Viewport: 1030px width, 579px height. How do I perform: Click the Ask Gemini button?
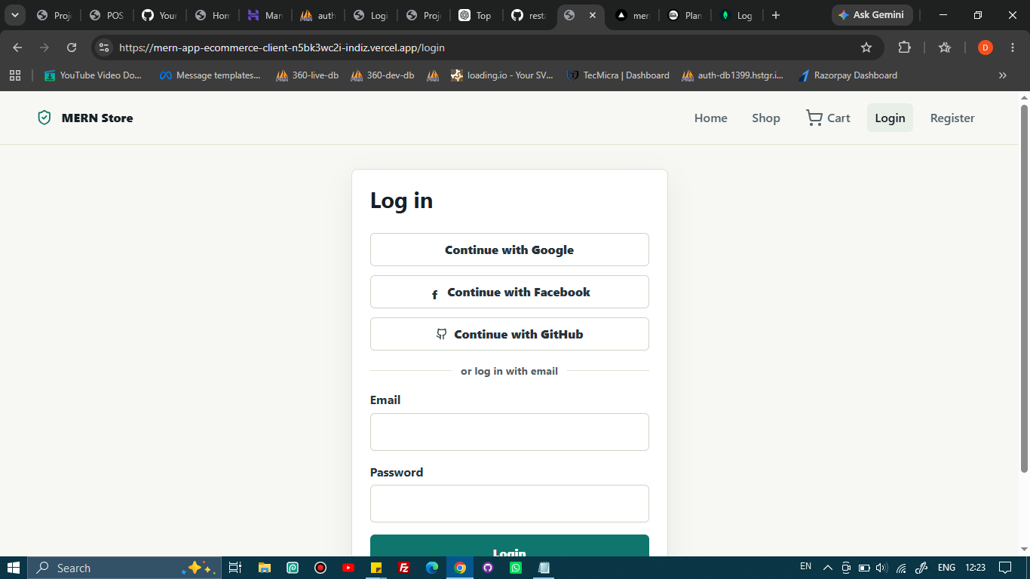(872, 15)
